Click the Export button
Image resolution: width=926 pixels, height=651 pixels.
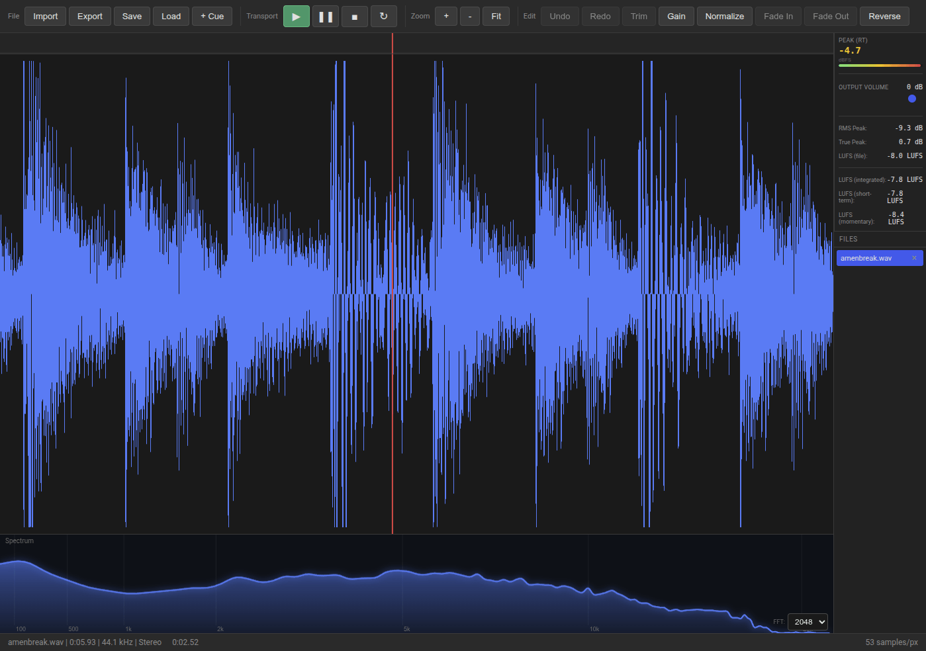point(90,17)
